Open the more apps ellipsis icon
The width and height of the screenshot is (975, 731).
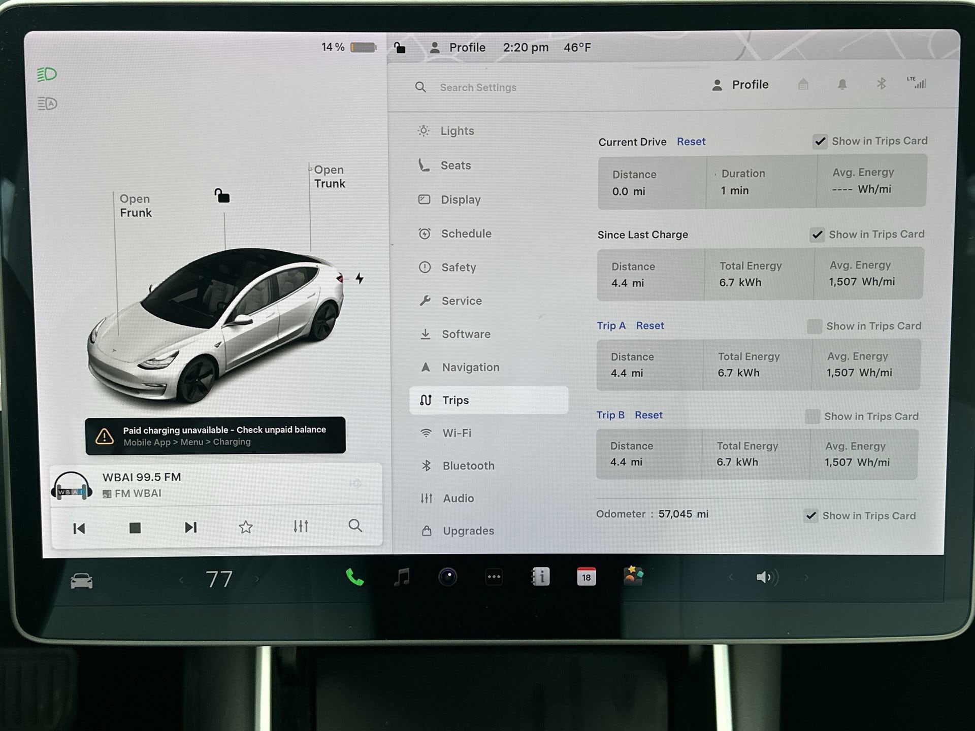click(494, 577)
